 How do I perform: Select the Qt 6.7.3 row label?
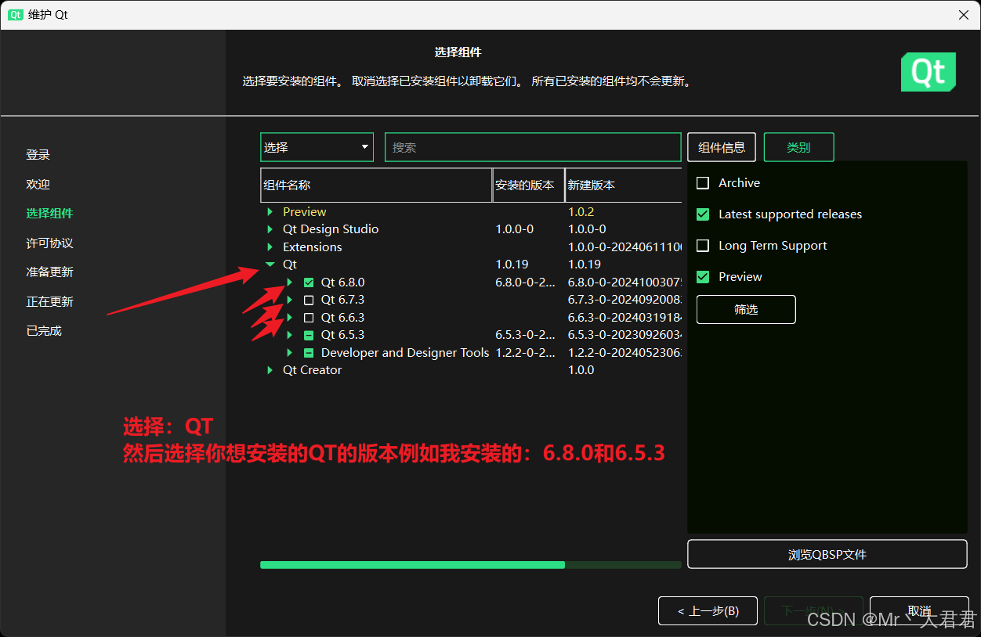[x=343, y=300]
